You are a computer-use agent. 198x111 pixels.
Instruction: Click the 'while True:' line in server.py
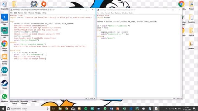16,51
